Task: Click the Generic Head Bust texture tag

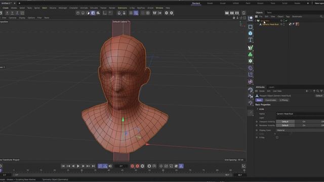Action: tap(297, 24)
